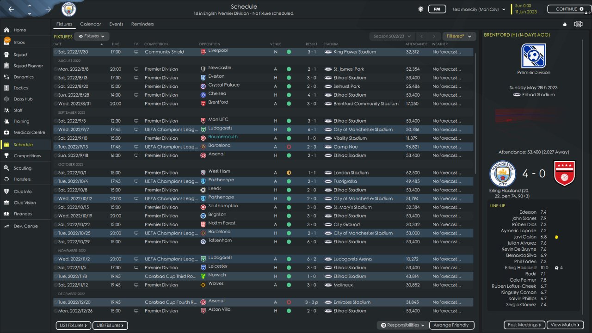Open Club Vision in the sidebar
This screenshot has height=333, width=592.
point(25,203)
